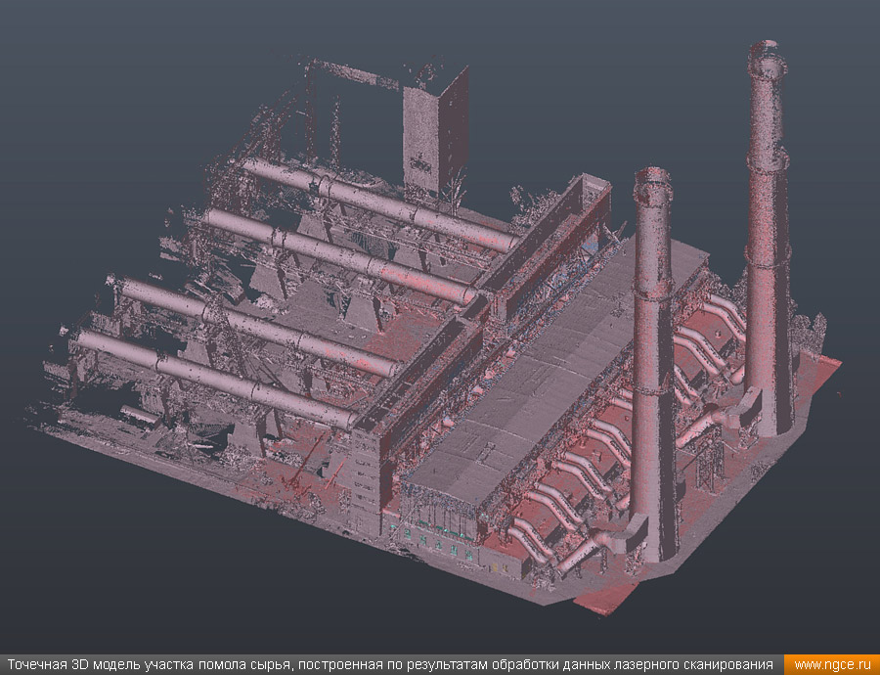Screen dimensions: 880x675
Task: Open the www.ngce.ru link
Action: pyautogui.click(x=832, y=665)
